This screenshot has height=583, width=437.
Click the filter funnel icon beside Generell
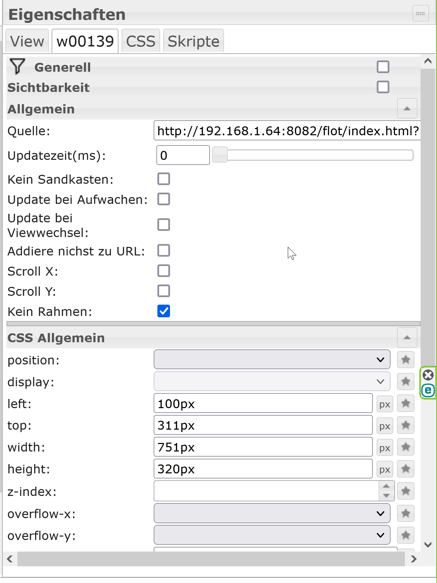pyautogui.click(x=17, y=66)
